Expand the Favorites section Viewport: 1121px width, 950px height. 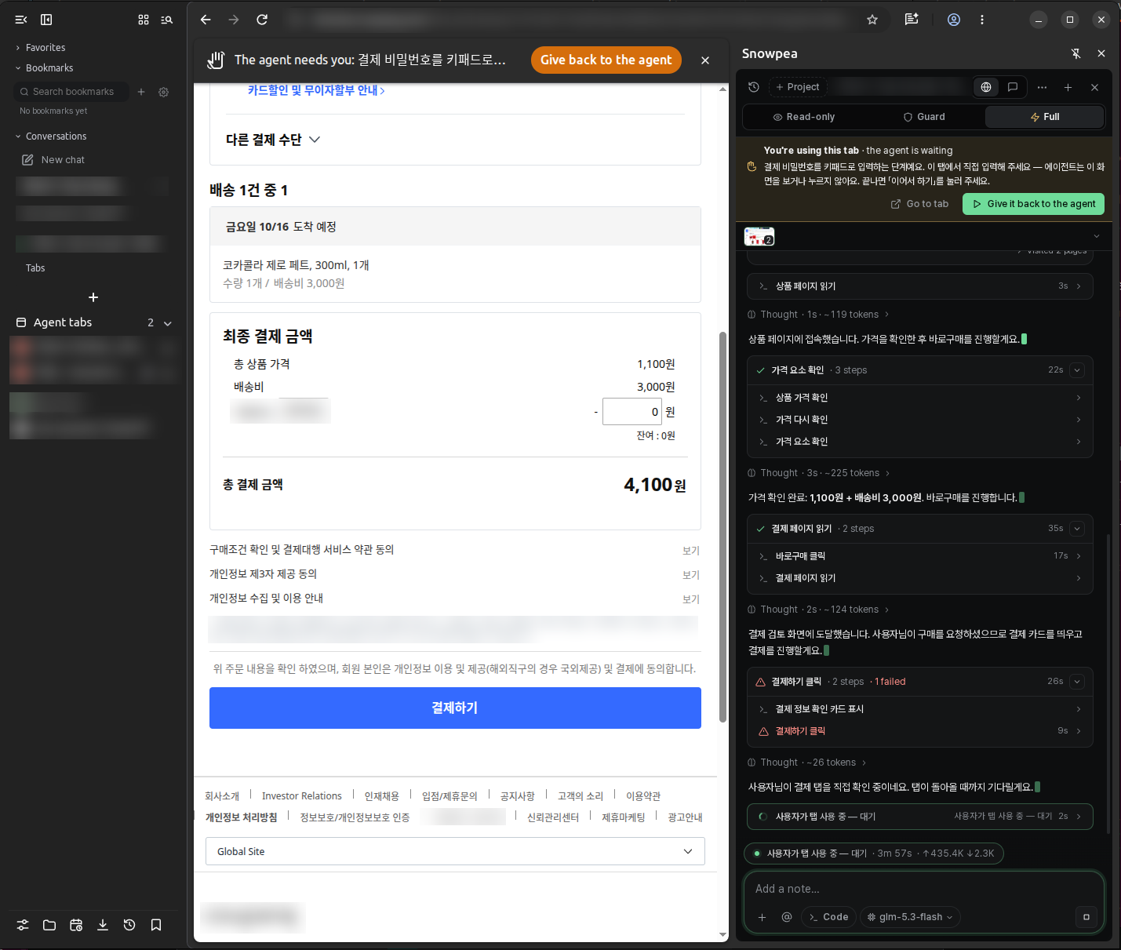click(39, 48)
